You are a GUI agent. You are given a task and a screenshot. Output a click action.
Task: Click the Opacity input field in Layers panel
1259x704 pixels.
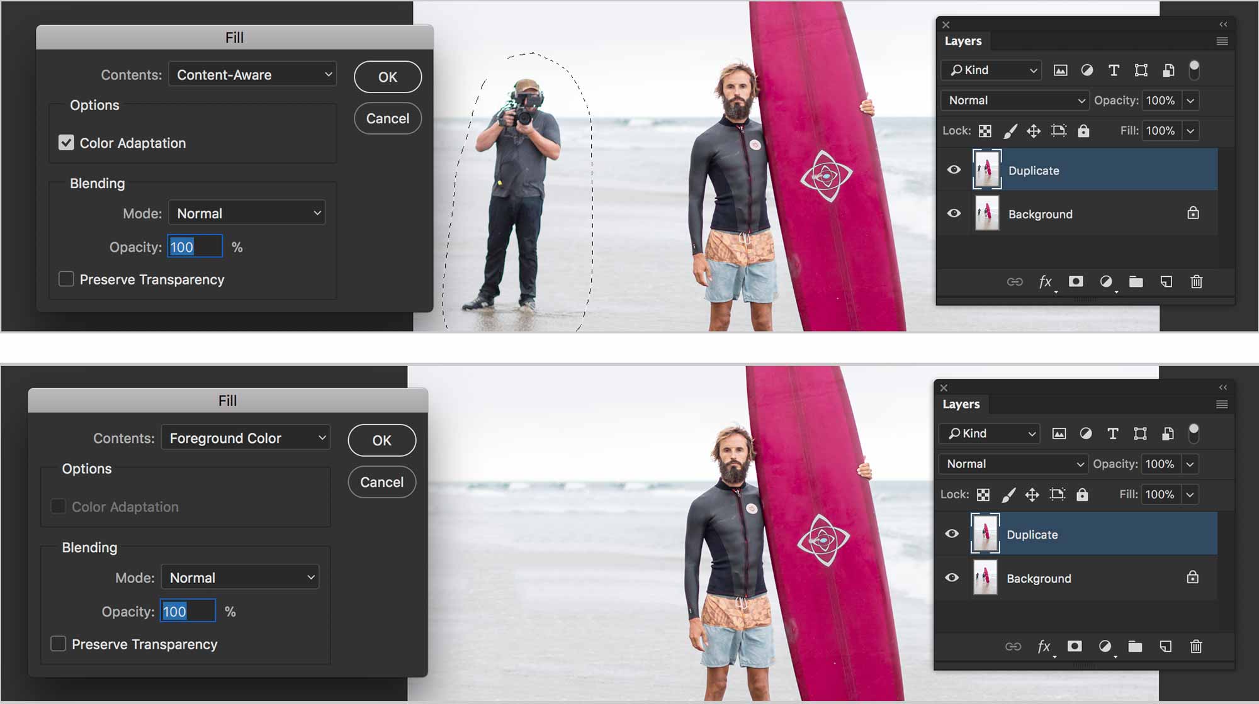tap(1160, 100)
